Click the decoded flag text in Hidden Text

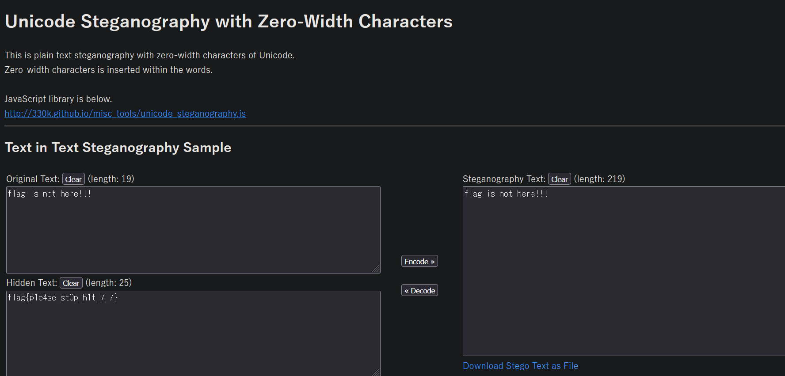[63, 298]
